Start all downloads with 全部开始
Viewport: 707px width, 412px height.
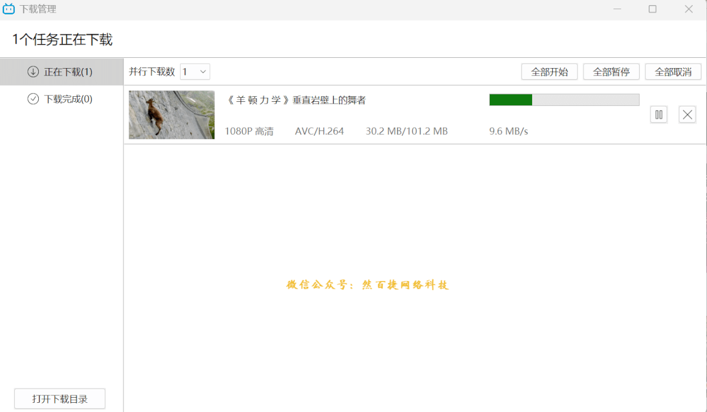click(549, 72)
